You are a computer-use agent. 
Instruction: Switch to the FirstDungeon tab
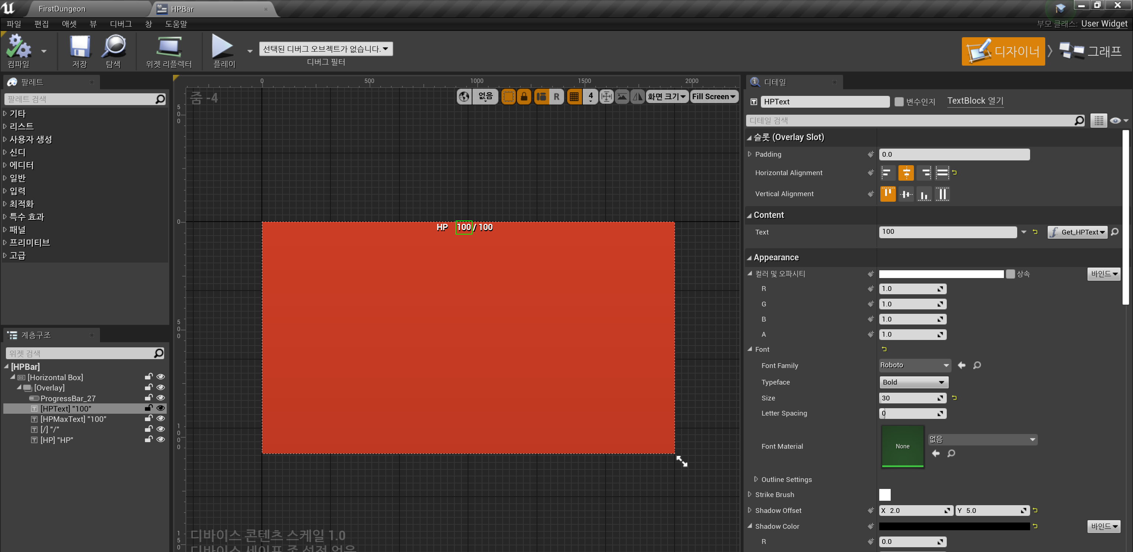coord(62,9)
